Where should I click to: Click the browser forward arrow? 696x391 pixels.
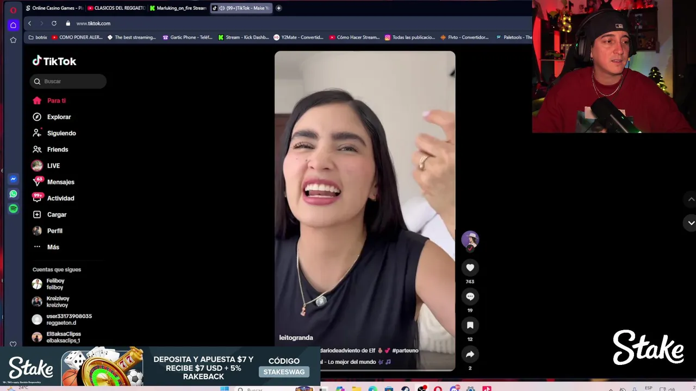pyautogui.click(x=41, y=23)
